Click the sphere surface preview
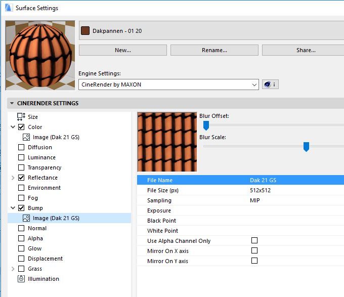This screenshot has height=297, width=344. tap(40, 55)
